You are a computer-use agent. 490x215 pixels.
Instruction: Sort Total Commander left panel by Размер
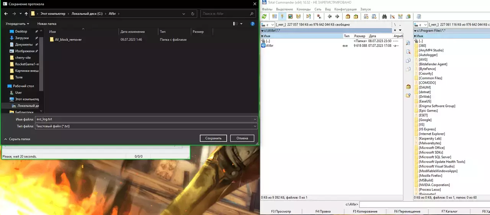(x=360, y=36)
